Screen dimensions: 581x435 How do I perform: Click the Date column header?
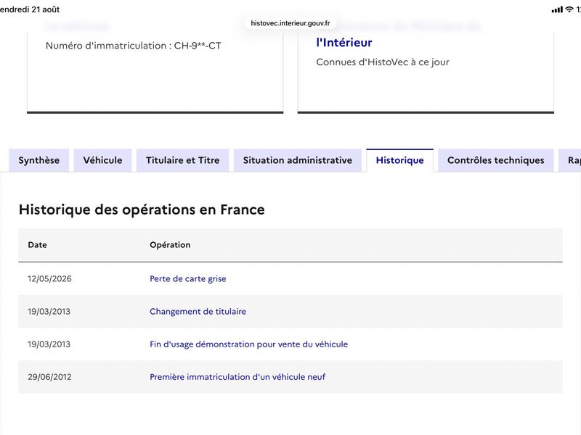click(x=38, y=245)
